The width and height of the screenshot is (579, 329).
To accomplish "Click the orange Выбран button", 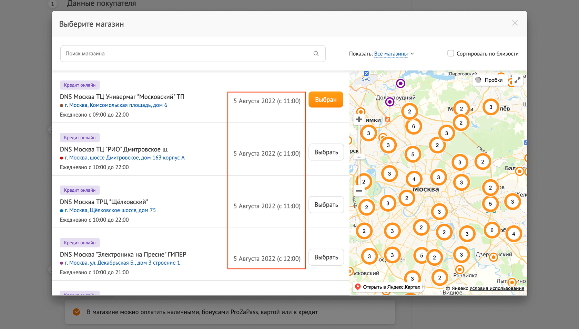I will tap(326, 99).
